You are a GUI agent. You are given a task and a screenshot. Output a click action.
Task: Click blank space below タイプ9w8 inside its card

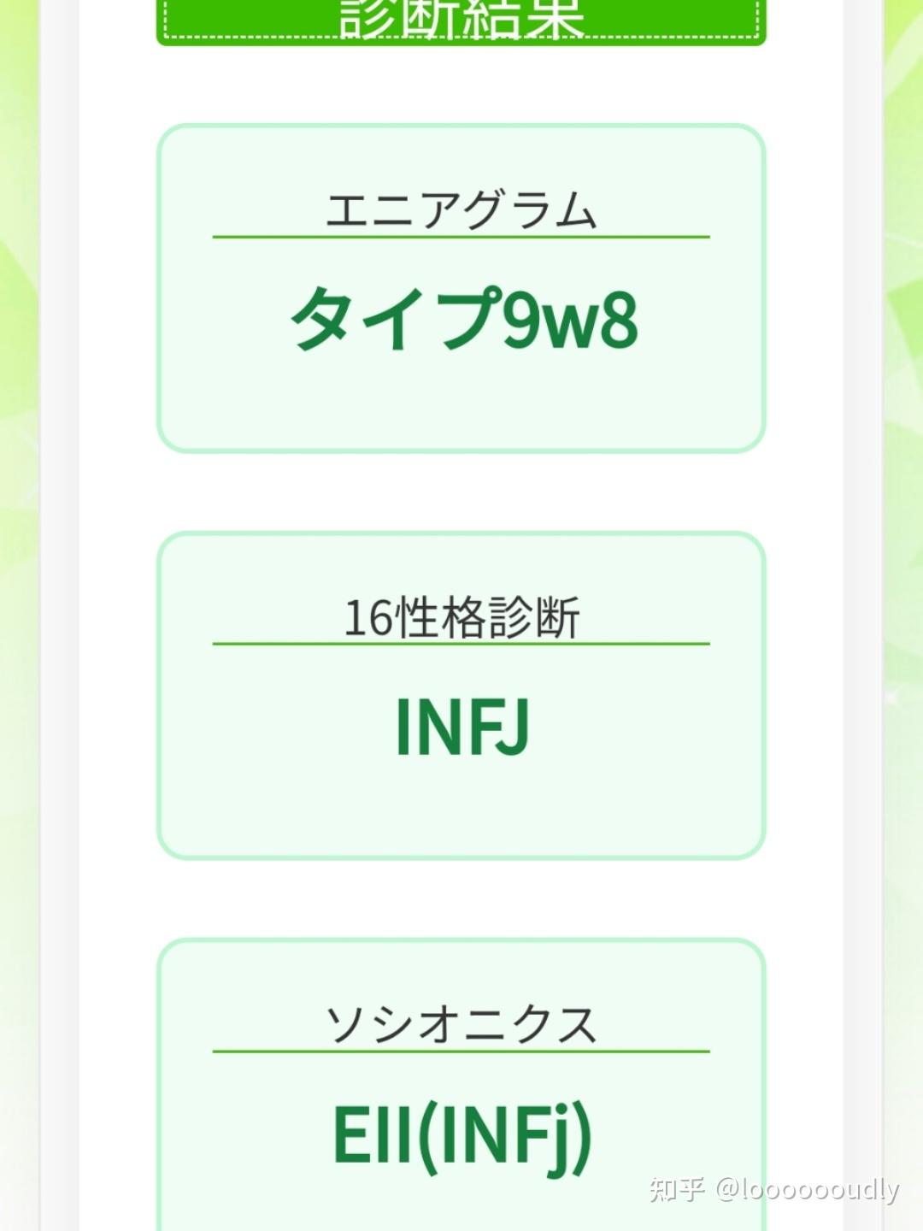tap(461, 402)
